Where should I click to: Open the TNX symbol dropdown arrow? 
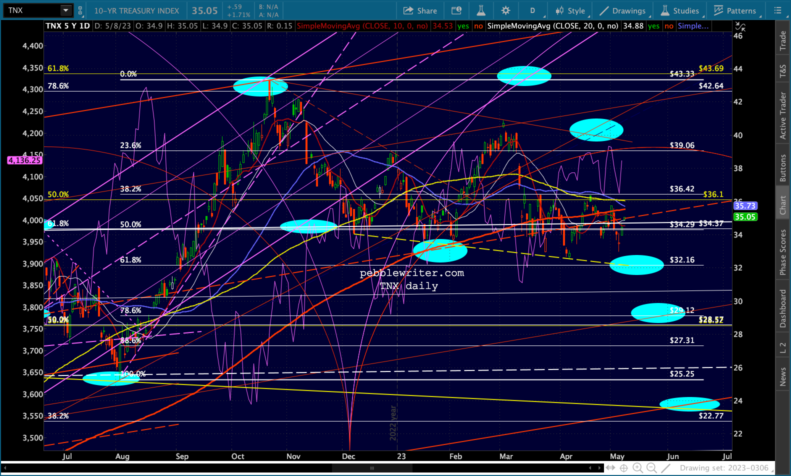[66, 10]
